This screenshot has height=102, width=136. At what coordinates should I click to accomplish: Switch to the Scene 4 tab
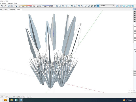point(12,10)
